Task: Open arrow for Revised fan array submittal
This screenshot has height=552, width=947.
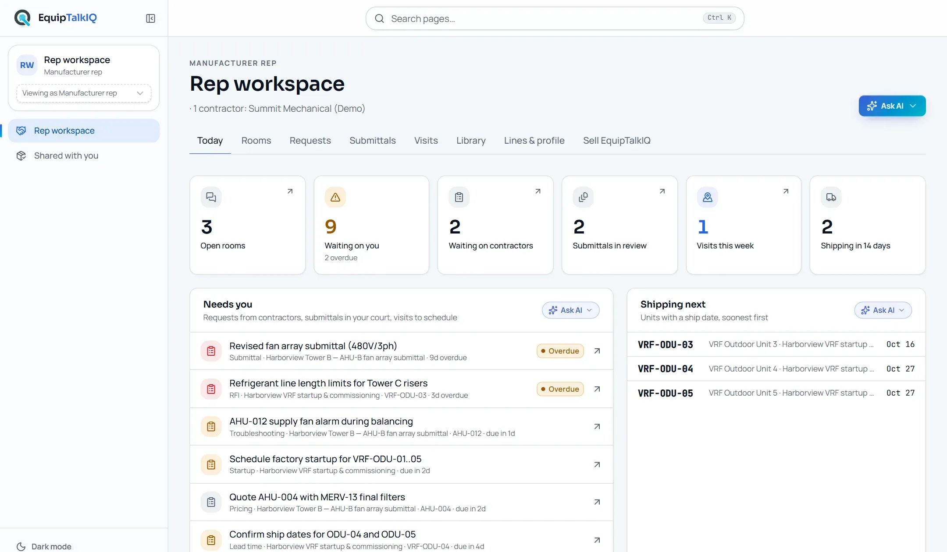Action: click(597, 351)
